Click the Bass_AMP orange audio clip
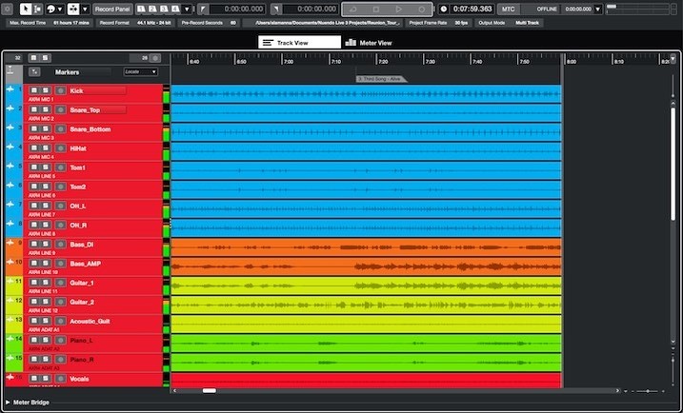The width and height of the screenshot is (683, 413). [366, 266]
